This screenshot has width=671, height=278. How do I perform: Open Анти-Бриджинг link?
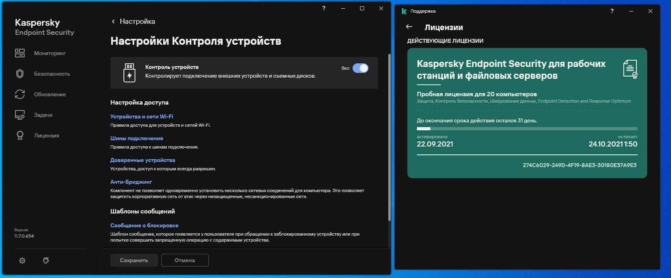point(131,182)
